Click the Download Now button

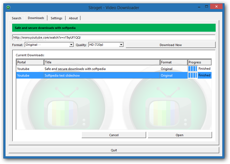[x=171, y=45]
